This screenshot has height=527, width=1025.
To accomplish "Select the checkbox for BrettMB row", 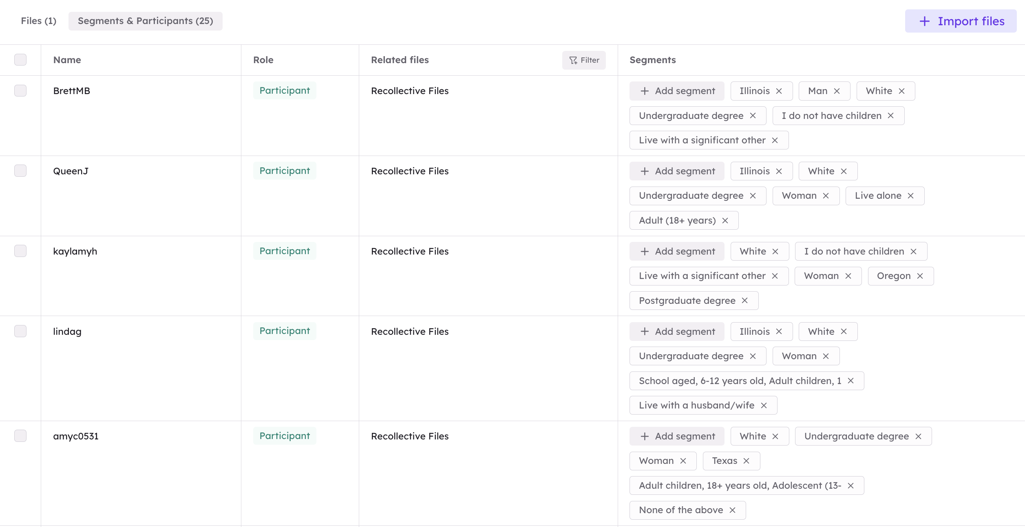I will click(x=21, y=90).
